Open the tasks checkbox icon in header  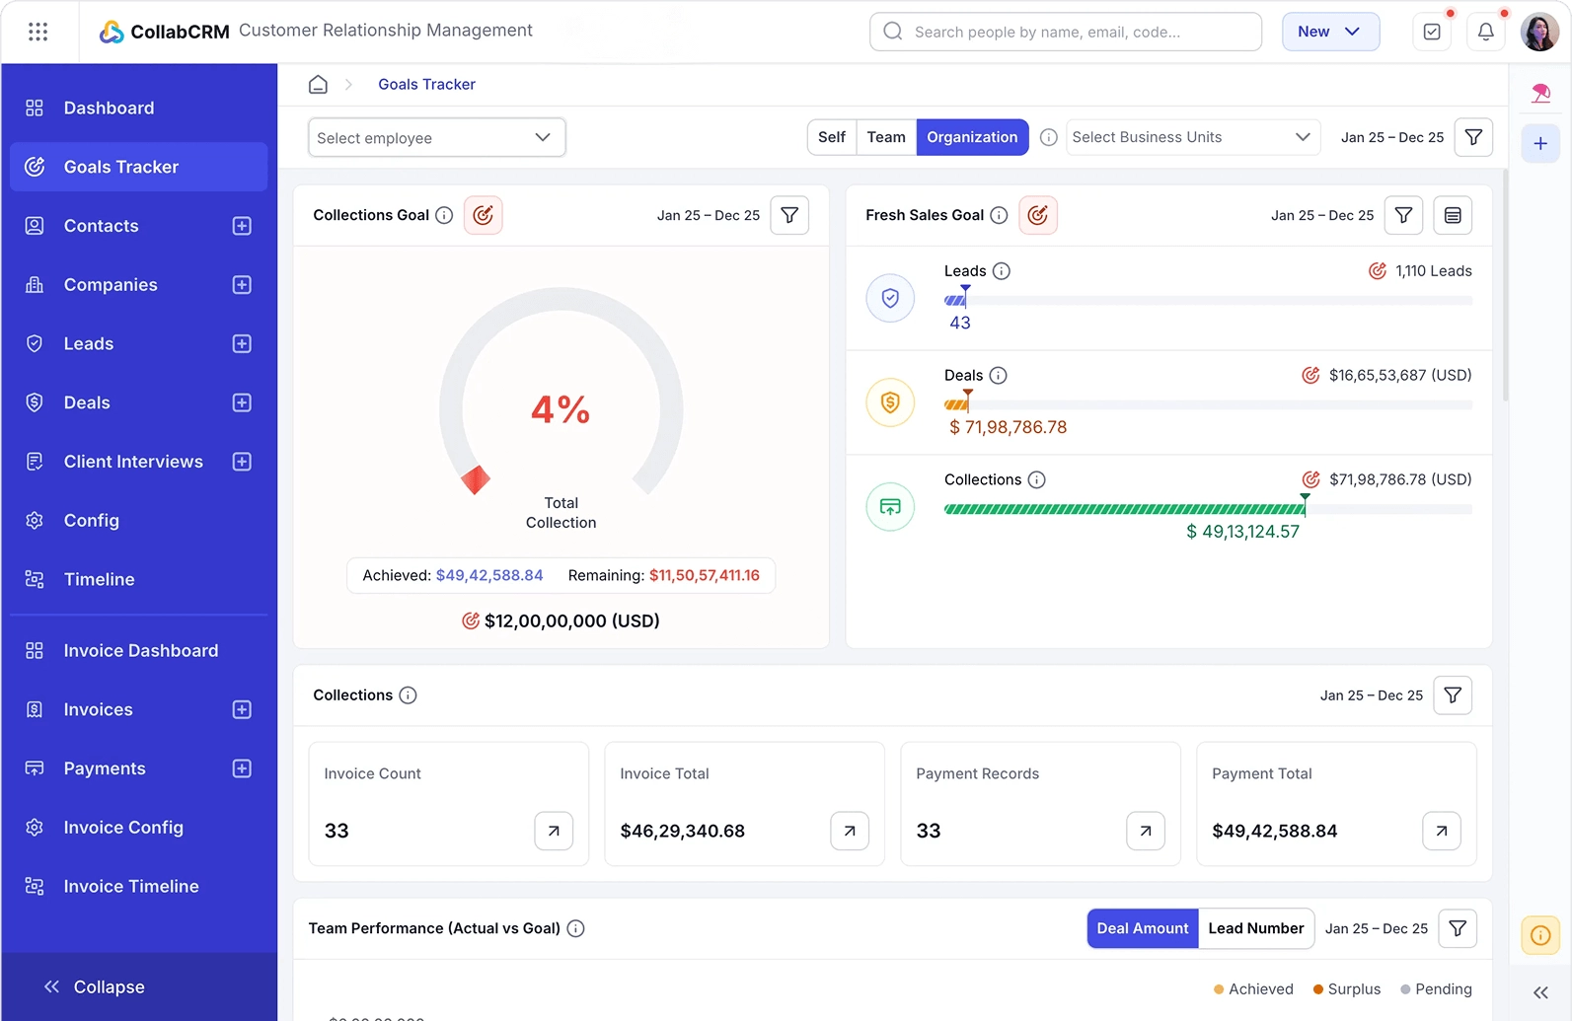click(x=1432, y=32)
